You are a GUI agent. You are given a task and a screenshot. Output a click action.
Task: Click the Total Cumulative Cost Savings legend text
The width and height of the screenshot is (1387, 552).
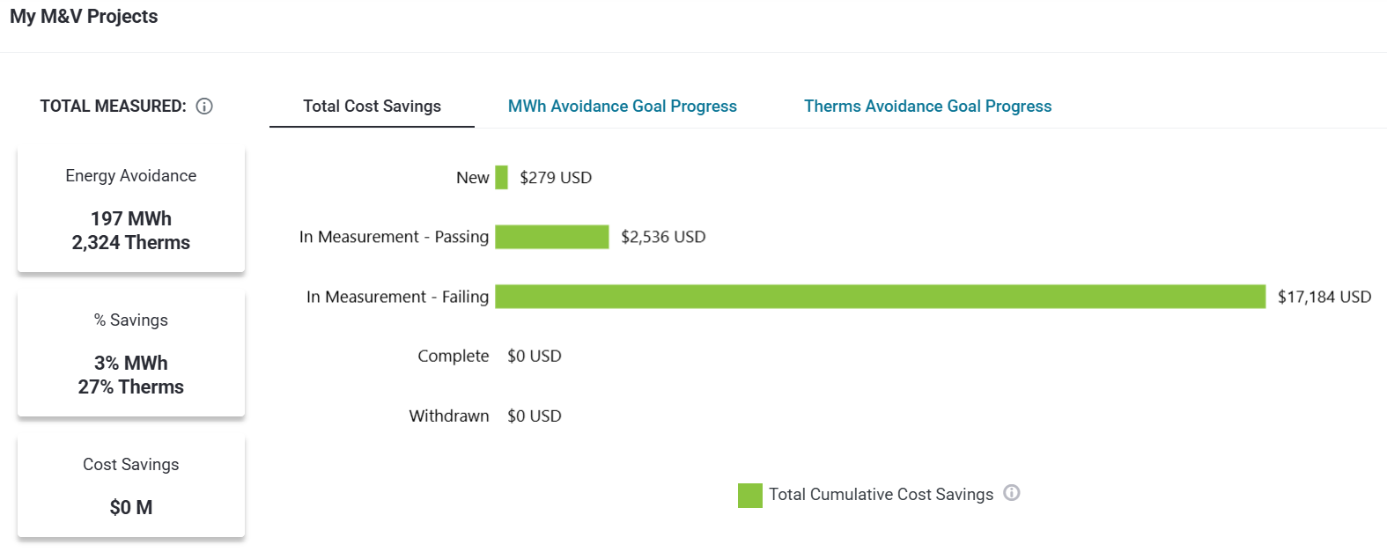[881, 495]
